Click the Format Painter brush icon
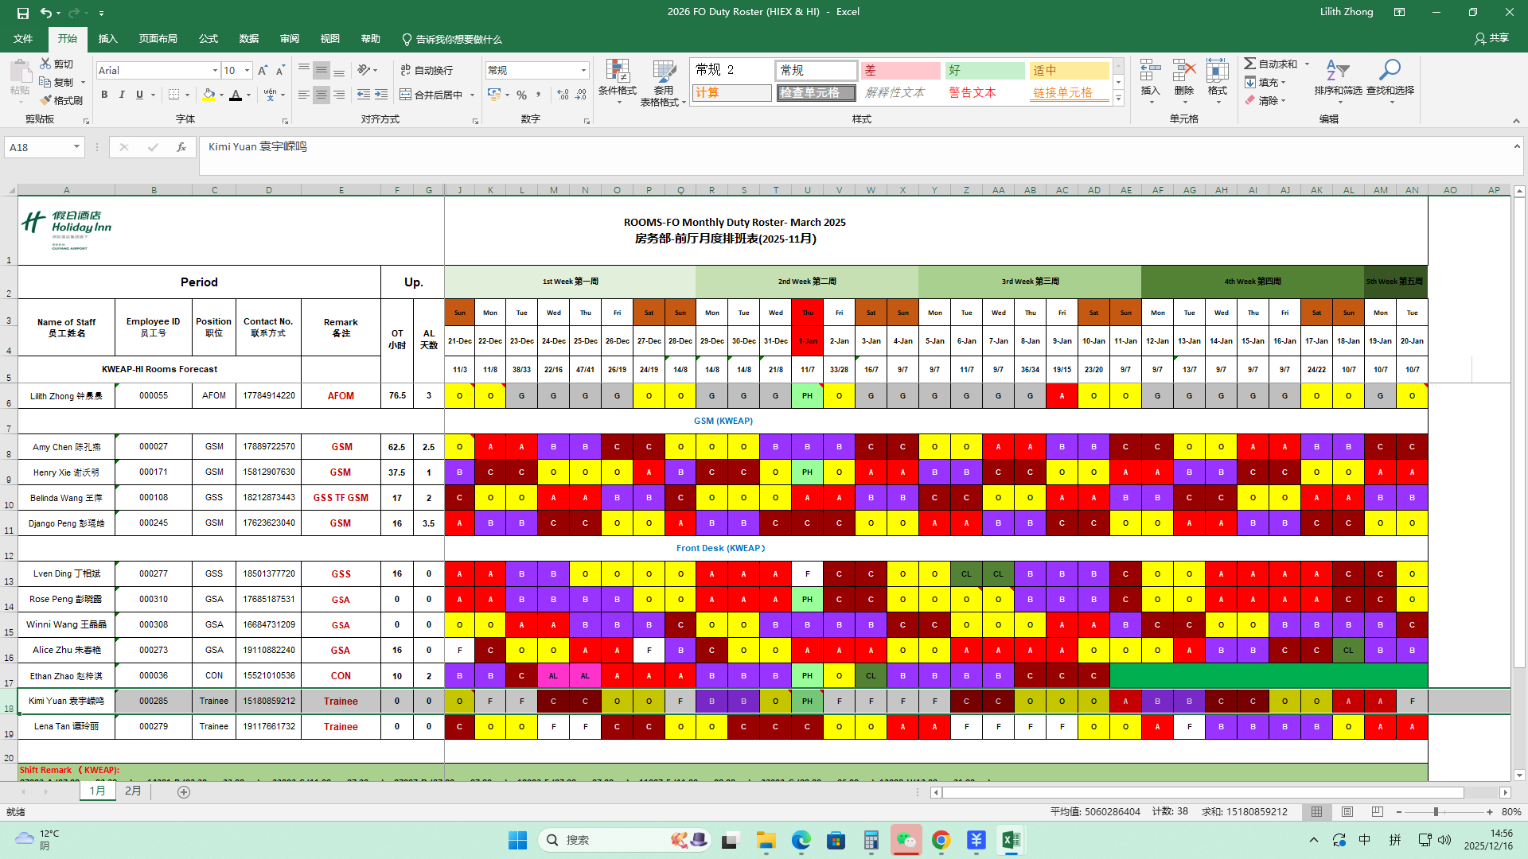The height and width of the screenshot is (859, 1528). tap(45, 100)
